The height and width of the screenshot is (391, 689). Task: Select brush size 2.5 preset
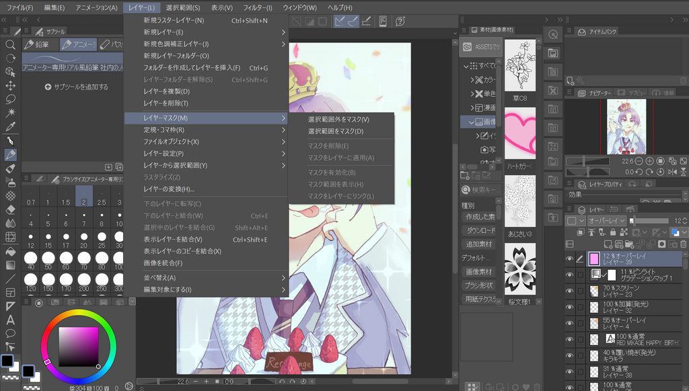click(102, 196)
